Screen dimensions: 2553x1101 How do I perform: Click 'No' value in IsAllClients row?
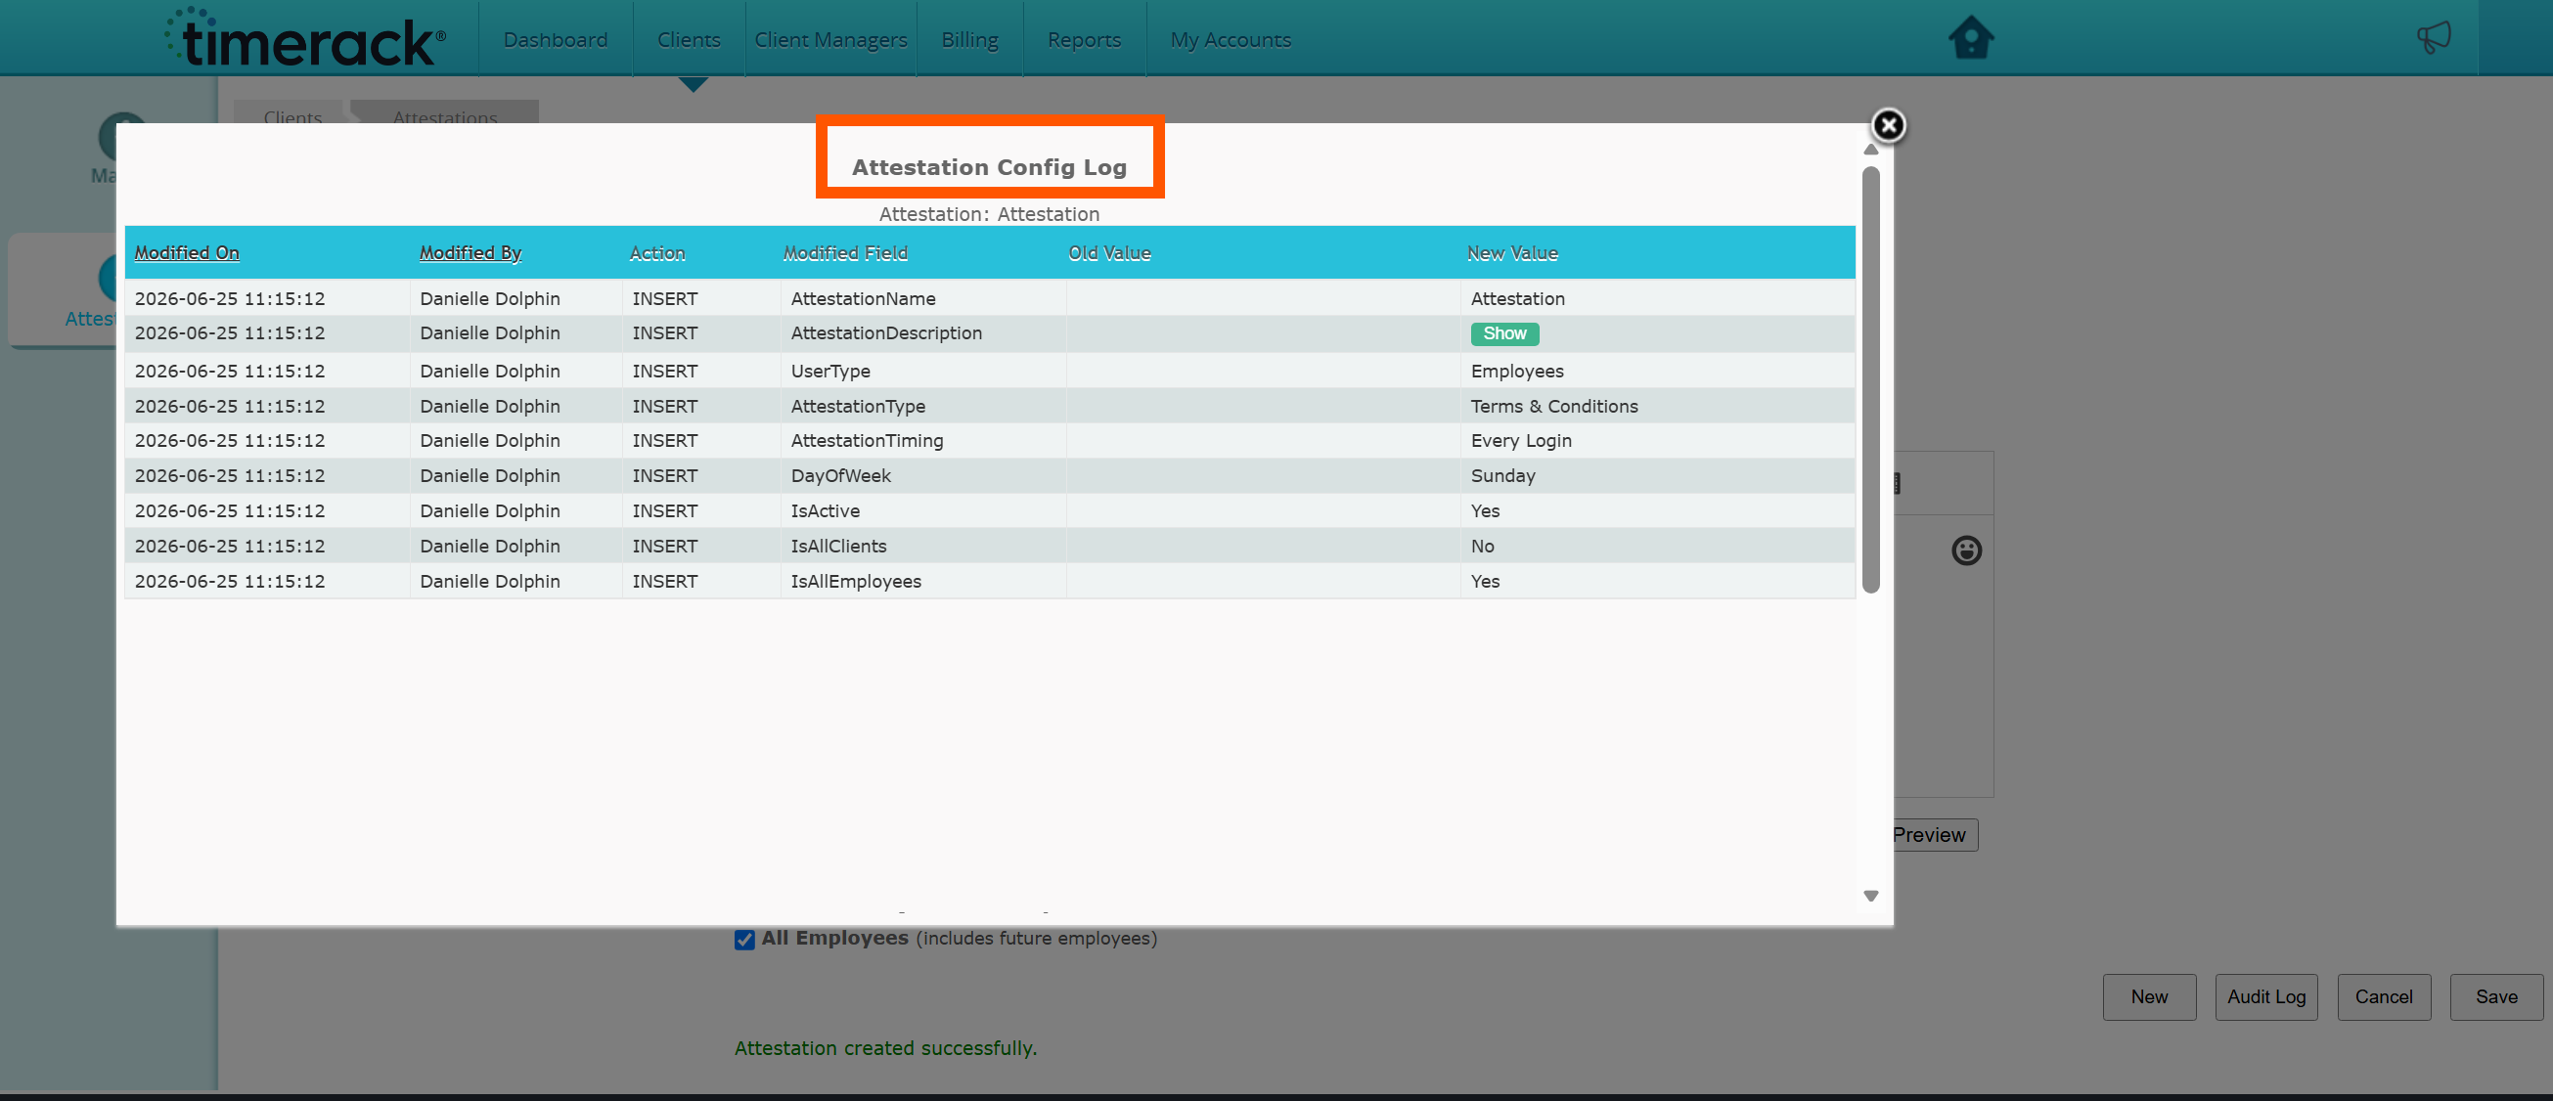click(1482, 546)
